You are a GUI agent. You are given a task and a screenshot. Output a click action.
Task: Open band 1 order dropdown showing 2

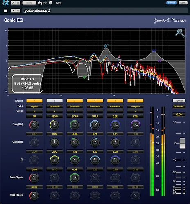click(34, 111)
